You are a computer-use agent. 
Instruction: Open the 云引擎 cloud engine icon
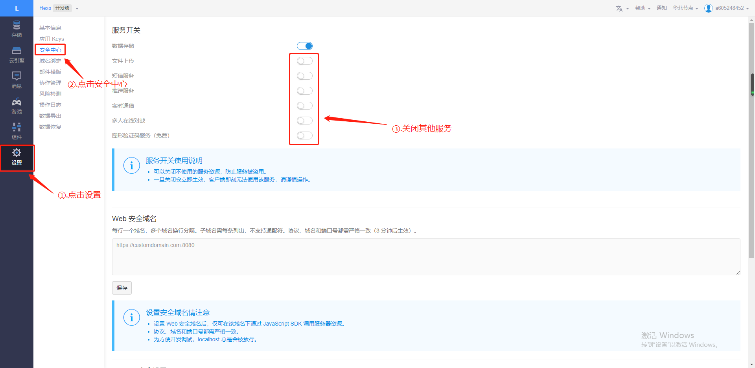[x=17, y=51]
